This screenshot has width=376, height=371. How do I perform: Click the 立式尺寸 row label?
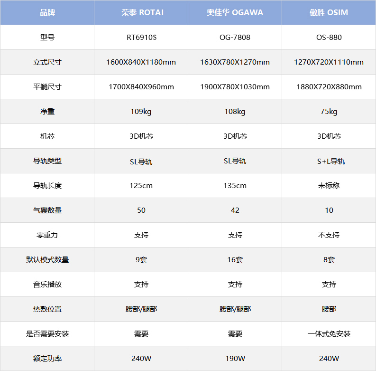47,62
